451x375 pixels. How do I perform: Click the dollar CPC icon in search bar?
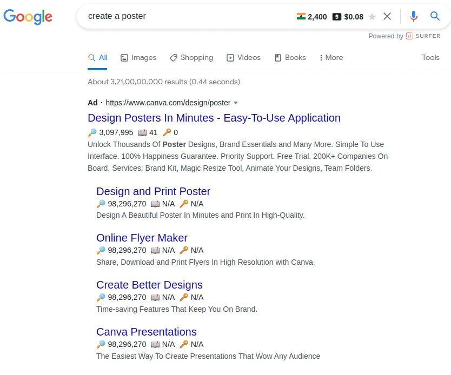click(x=337, y=17)
